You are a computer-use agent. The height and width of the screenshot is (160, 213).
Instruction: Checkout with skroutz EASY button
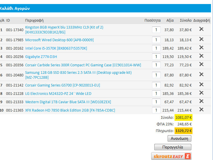tap(171, 156)
